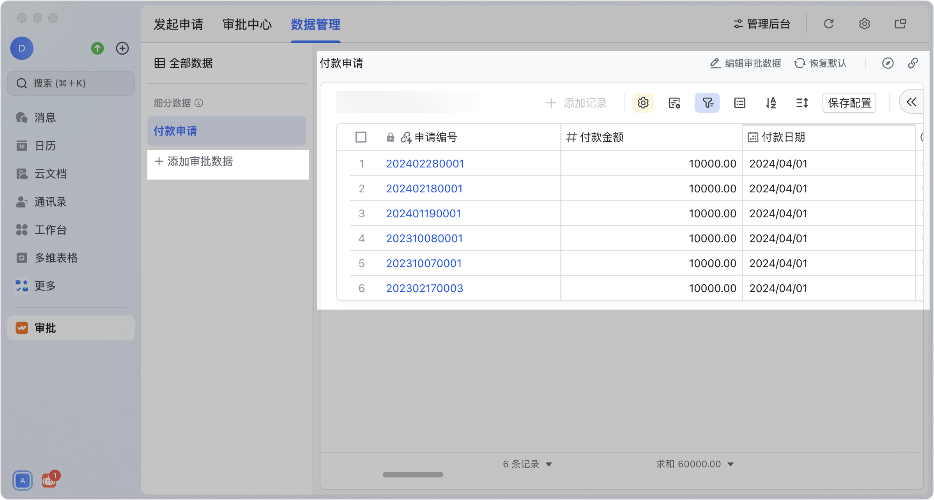Open table settings gear icon

pyautogui.click(x=643, y=103)
